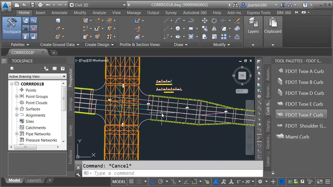
Task: Switch to the Analyze ribbon tab
Action: 99,12
